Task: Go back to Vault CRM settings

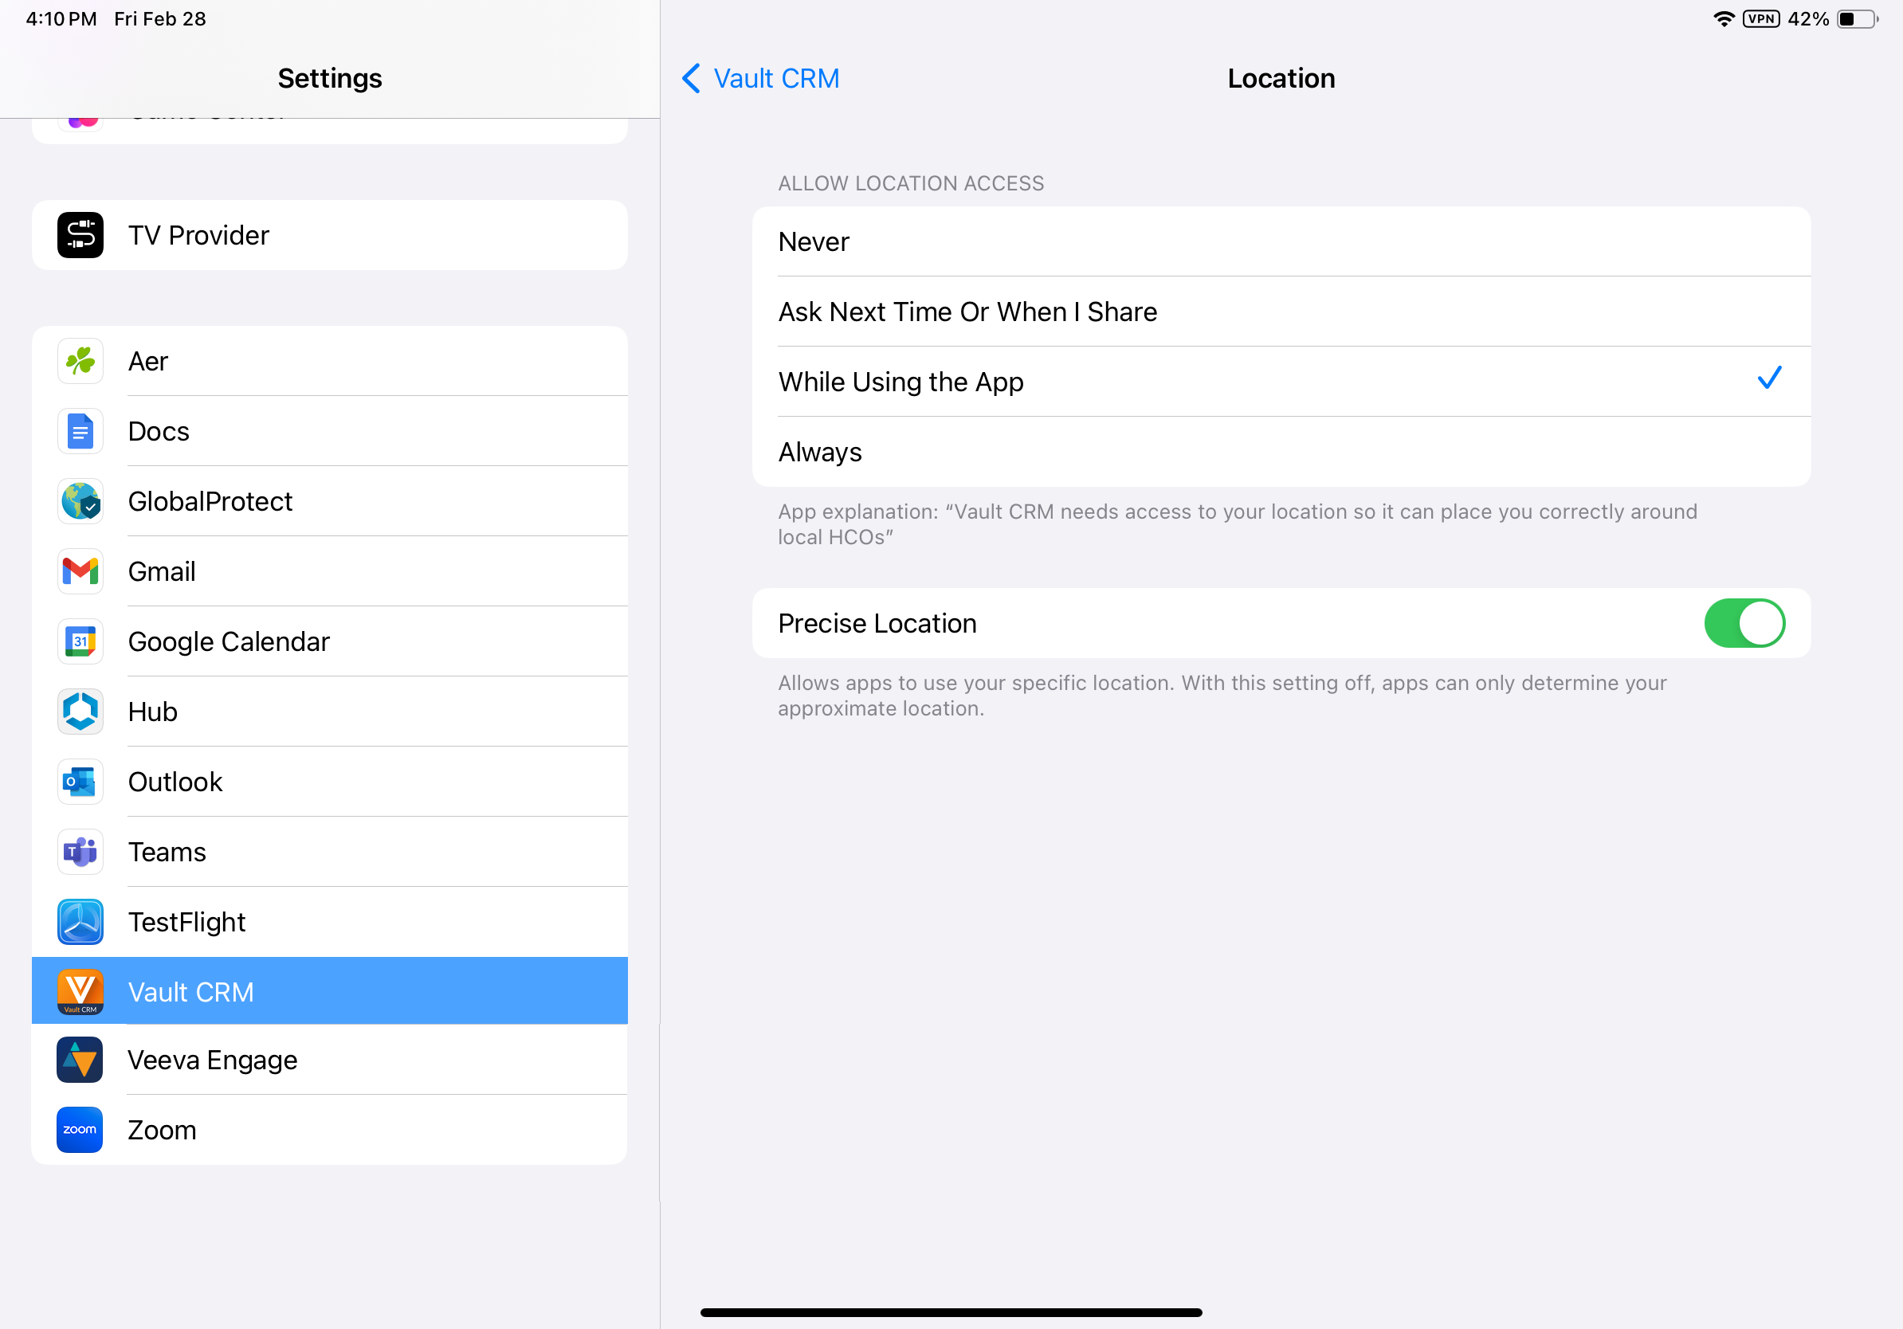Action: point(760,79)
